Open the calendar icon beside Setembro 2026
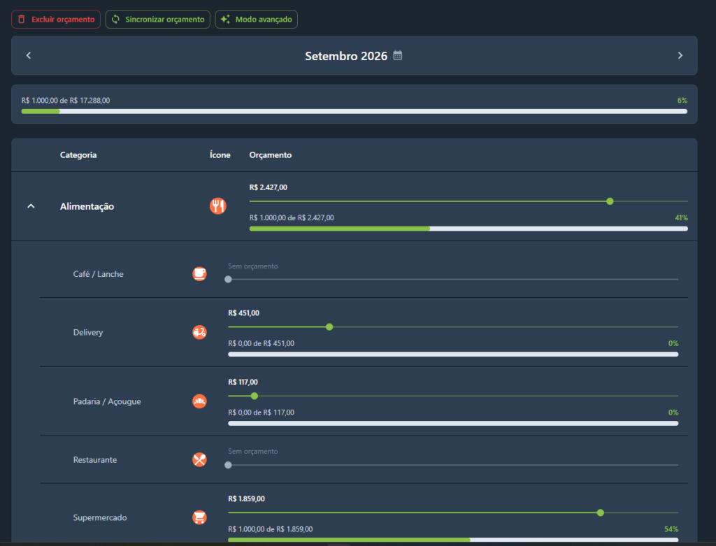Image resolution: width=716 pixels, height=546 pixels. click(x=398, y=56)
